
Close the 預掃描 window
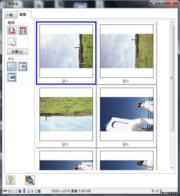click(172, 3)
